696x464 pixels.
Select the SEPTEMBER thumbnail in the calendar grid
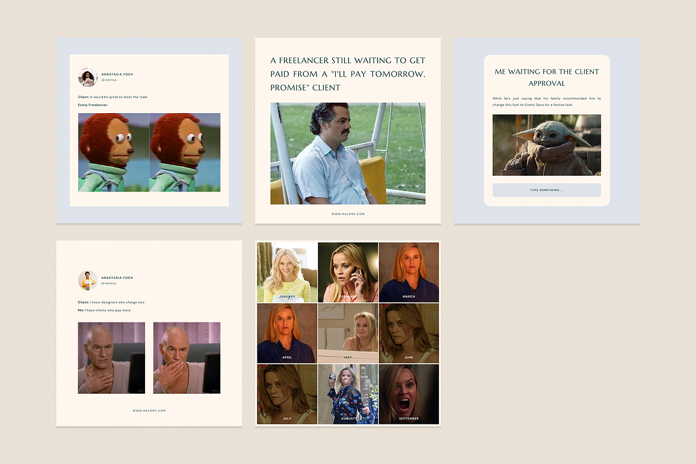[409, 394]
